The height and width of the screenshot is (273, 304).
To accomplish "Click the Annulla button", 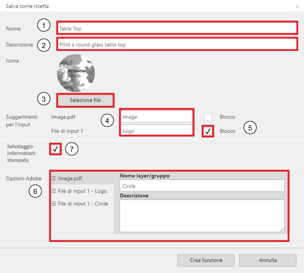I will tap(268, 260).
